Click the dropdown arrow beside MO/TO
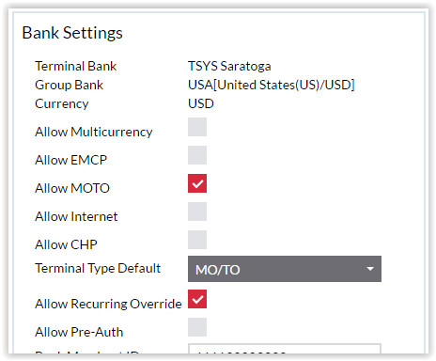The image size is (436, 361). click(370, 269)
